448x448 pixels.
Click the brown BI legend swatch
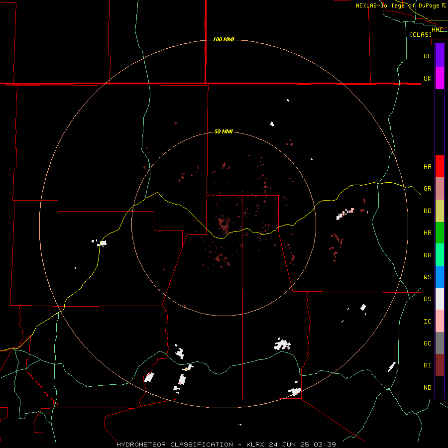click(x=440, y=365)
